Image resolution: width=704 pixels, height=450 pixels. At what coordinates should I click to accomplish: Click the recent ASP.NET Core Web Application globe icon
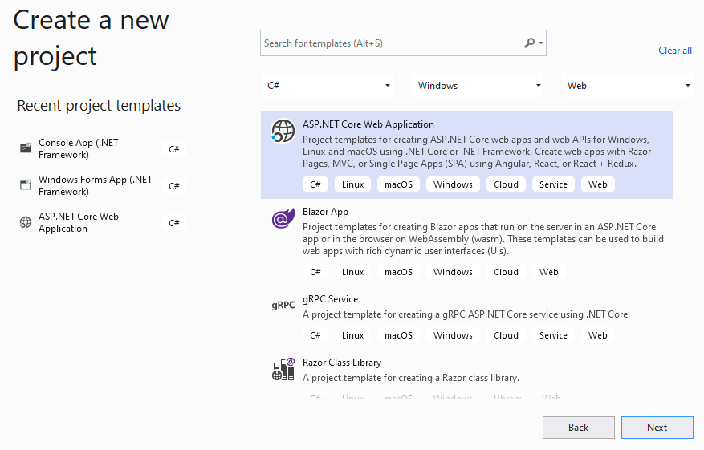coord(26,222)
